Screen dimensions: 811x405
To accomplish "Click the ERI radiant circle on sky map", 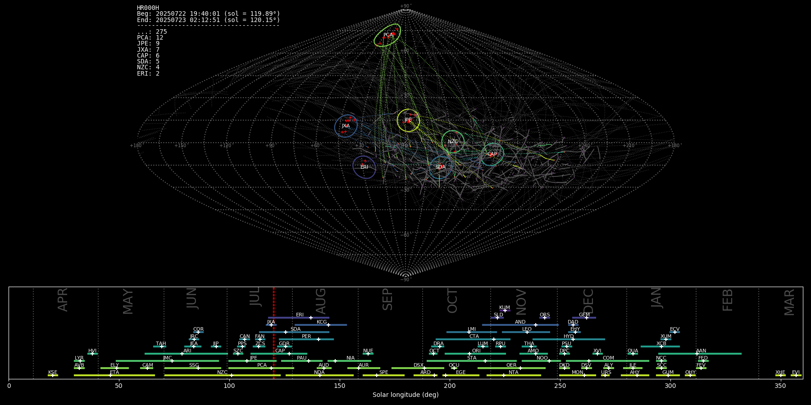I will pos(364,167).
